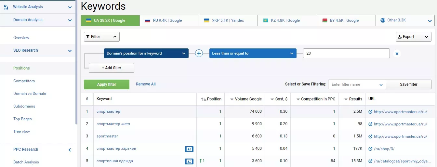Open Competitors in sidebar
Image resolution: width=437 pixels, height=167 pixels.
coord(24,81)
